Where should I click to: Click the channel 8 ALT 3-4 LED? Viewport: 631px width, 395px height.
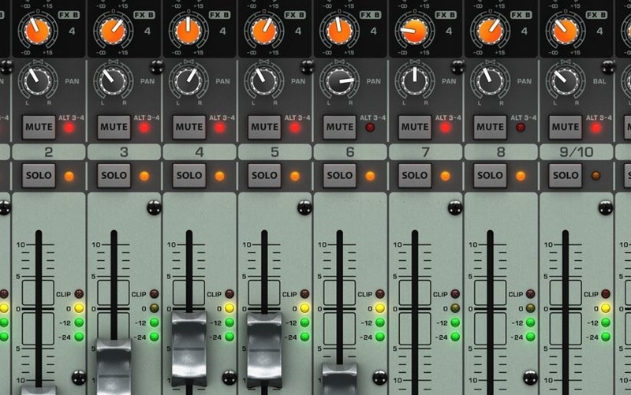(521, 128)
